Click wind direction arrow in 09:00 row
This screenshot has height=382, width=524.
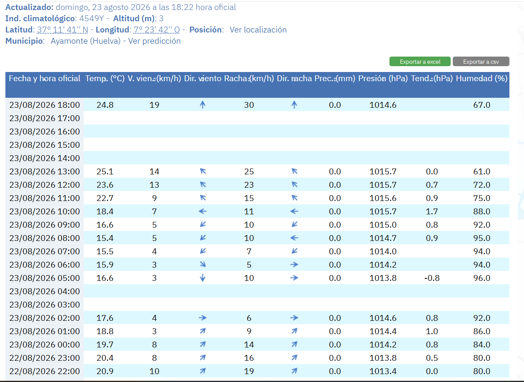(x=203, y=225)
